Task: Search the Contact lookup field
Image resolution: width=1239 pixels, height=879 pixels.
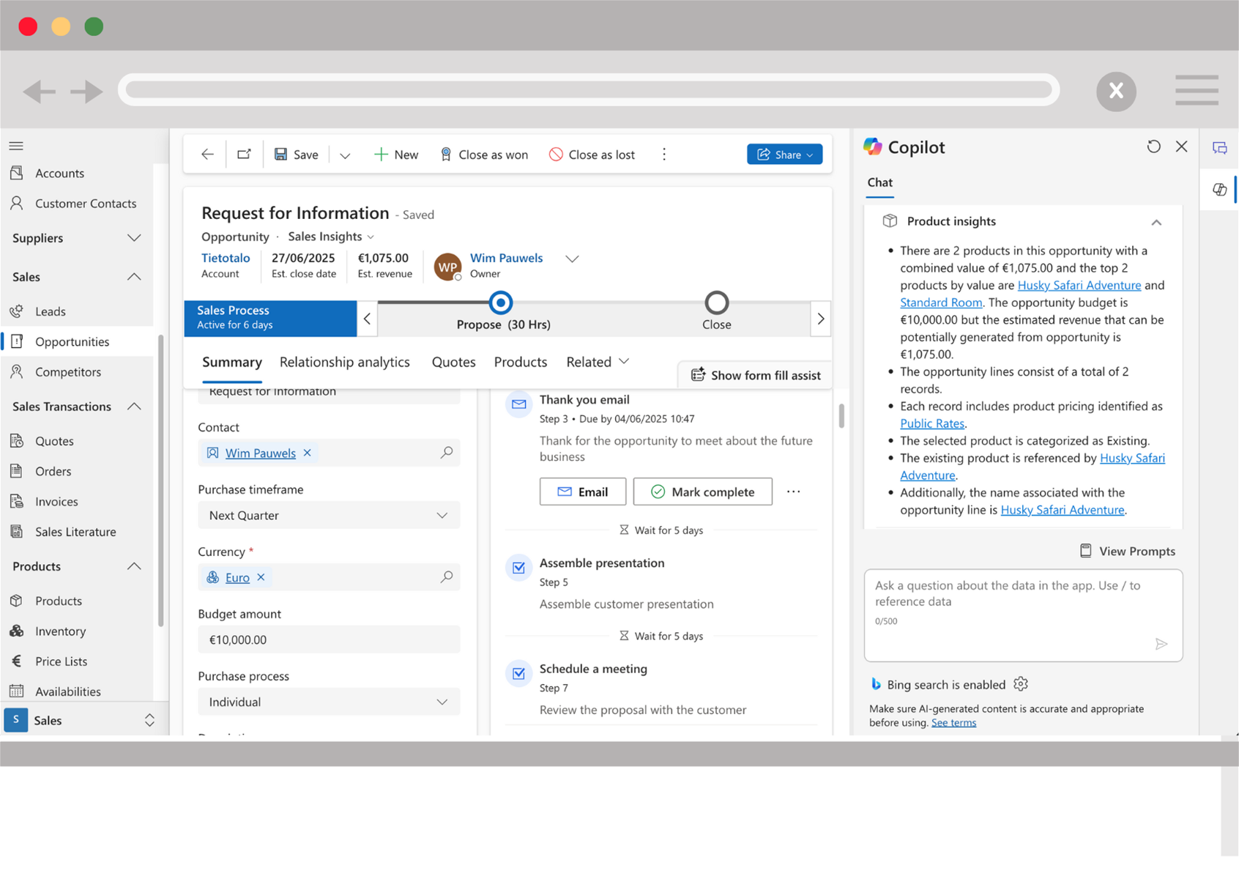Action: pos(446,453)
